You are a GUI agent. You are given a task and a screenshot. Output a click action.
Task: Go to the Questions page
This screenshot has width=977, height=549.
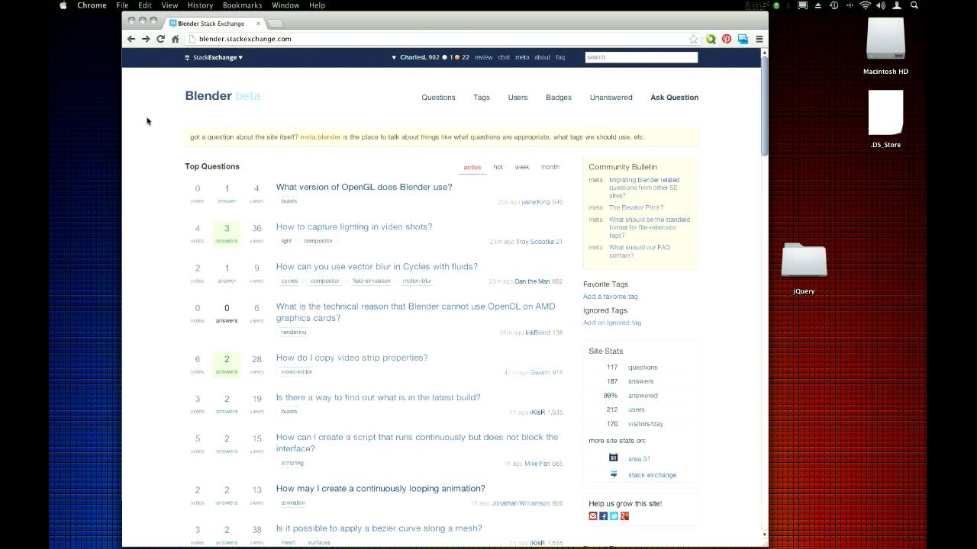pyautogui.click(x=438, y=98)
